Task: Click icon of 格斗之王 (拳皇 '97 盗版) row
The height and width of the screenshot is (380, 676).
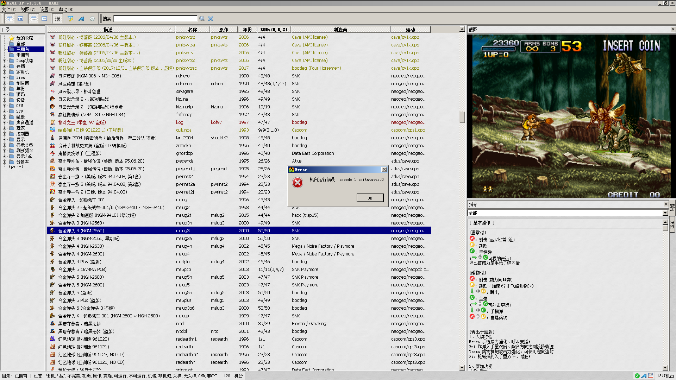Action: (x=52, y=122)
